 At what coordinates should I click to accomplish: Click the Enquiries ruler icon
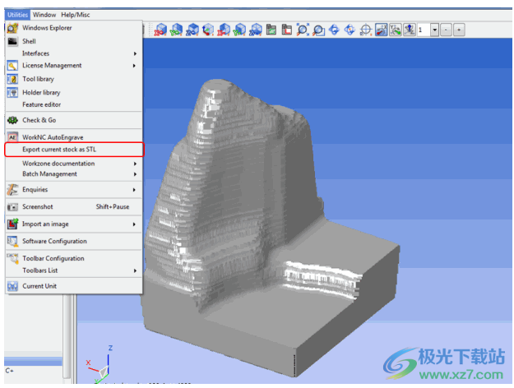[x=12, y=189]
